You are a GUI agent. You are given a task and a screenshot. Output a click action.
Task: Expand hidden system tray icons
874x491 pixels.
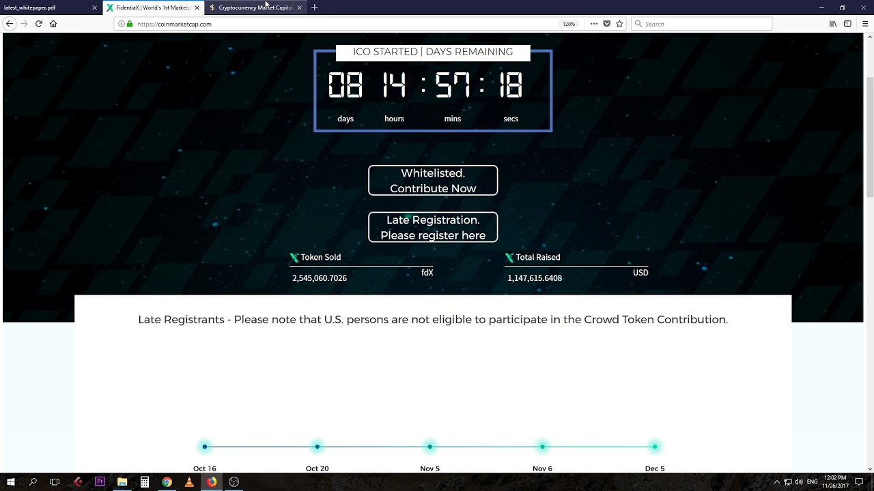coord(776,482)
